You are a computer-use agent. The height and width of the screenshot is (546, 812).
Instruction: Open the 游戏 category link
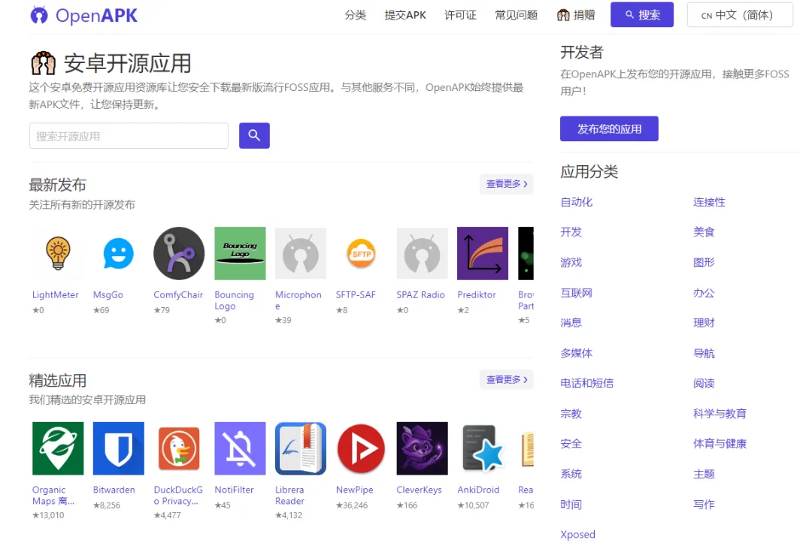pos(571,263)
